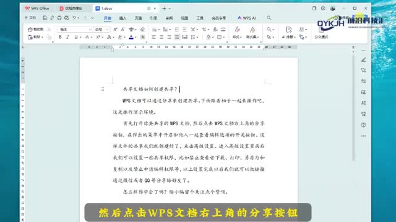Click selection cursor icon in sidebar
This screenshot has height=222, width=396.
click(364, 70)
